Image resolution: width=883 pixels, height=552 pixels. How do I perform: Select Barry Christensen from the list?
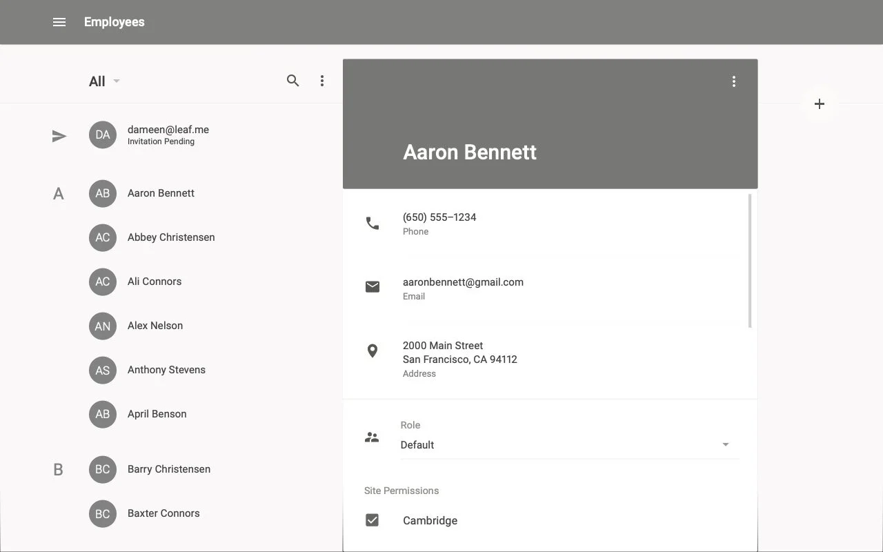tap(168, 469)
